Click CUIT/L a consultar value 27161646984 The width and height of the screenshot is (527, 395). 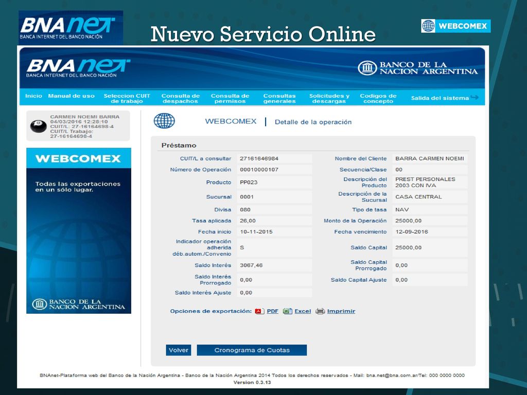275,158
